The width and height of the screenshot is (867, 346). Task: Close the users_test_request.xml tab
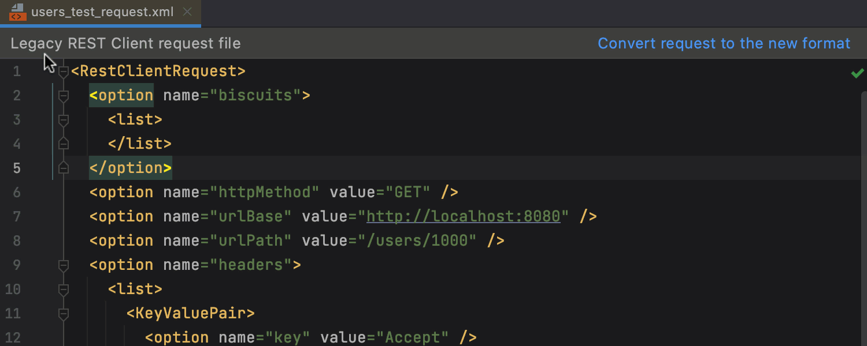pyautogui.click(x=187, y=12)
